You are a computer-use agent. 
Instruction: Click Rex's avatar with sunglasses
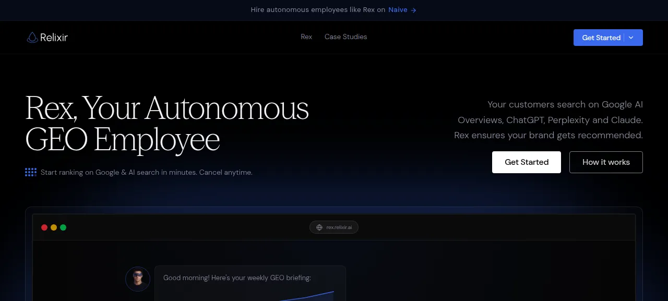(138, 279)
